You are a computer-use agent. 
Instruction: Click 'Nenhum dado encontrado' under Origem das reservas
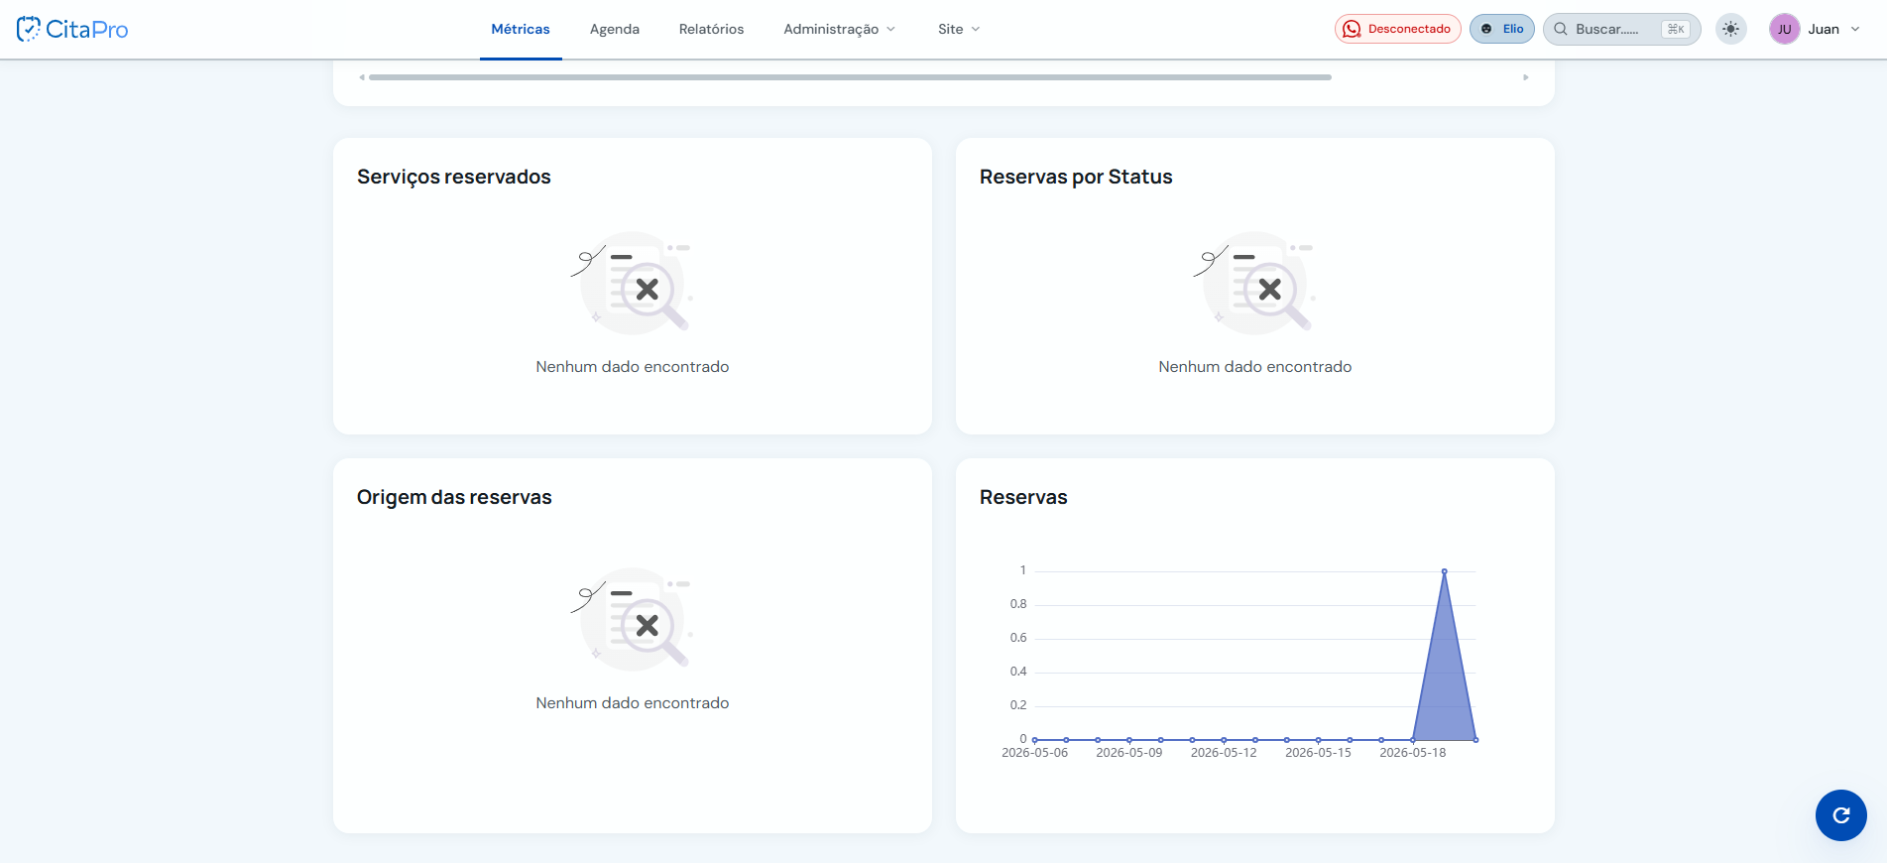pos(633,702)
